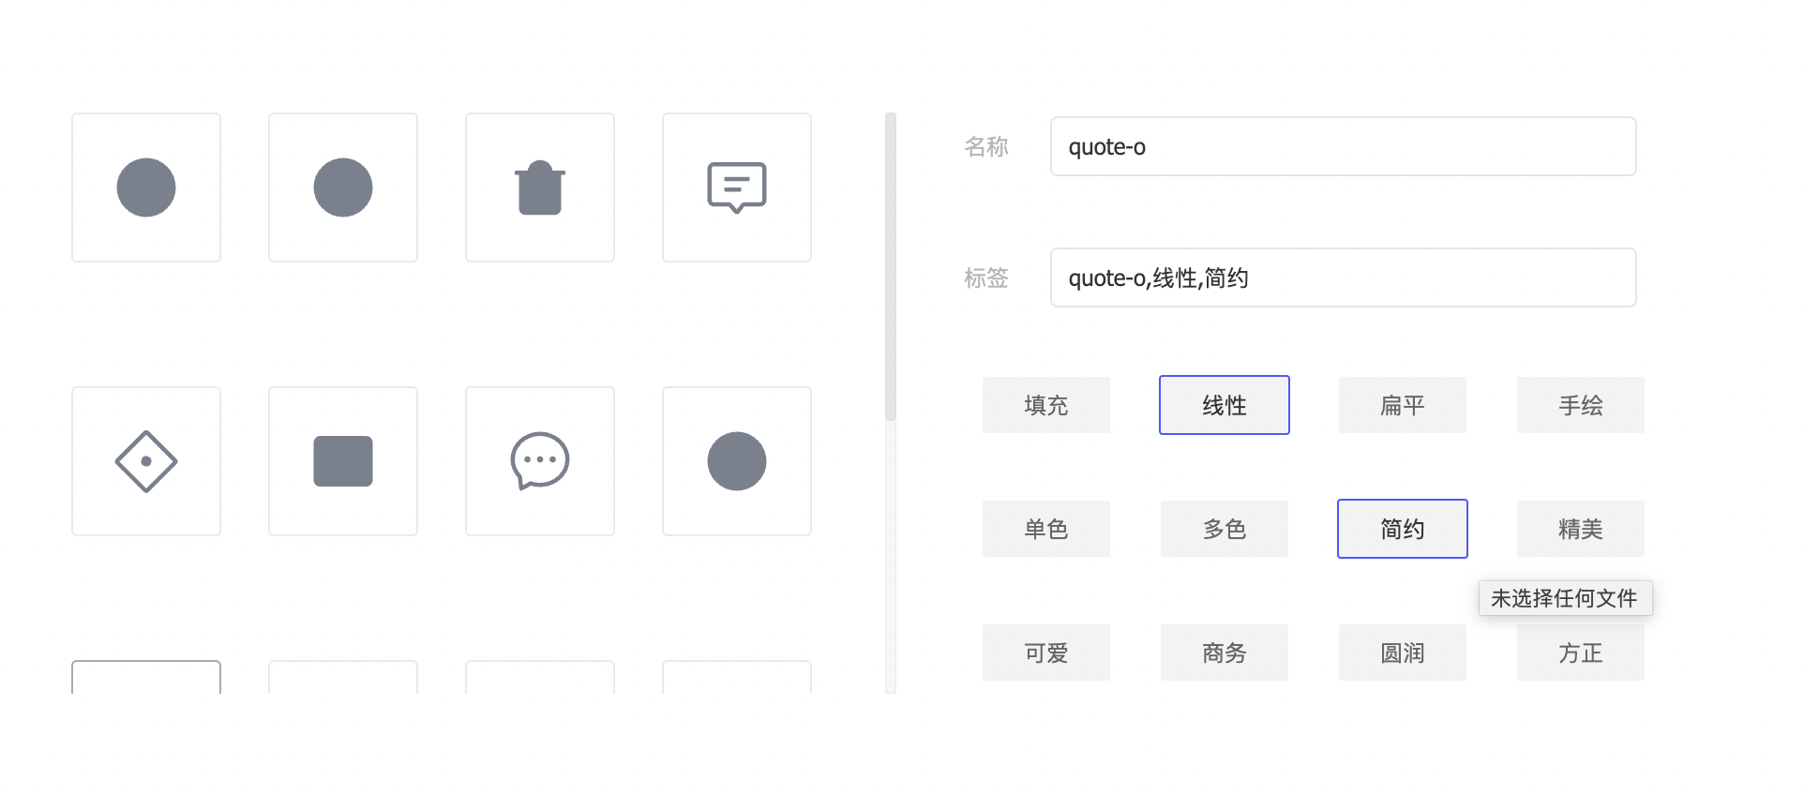
Task: Click the 未选择任何文件 tooltip text
Action: [1564, 598]
